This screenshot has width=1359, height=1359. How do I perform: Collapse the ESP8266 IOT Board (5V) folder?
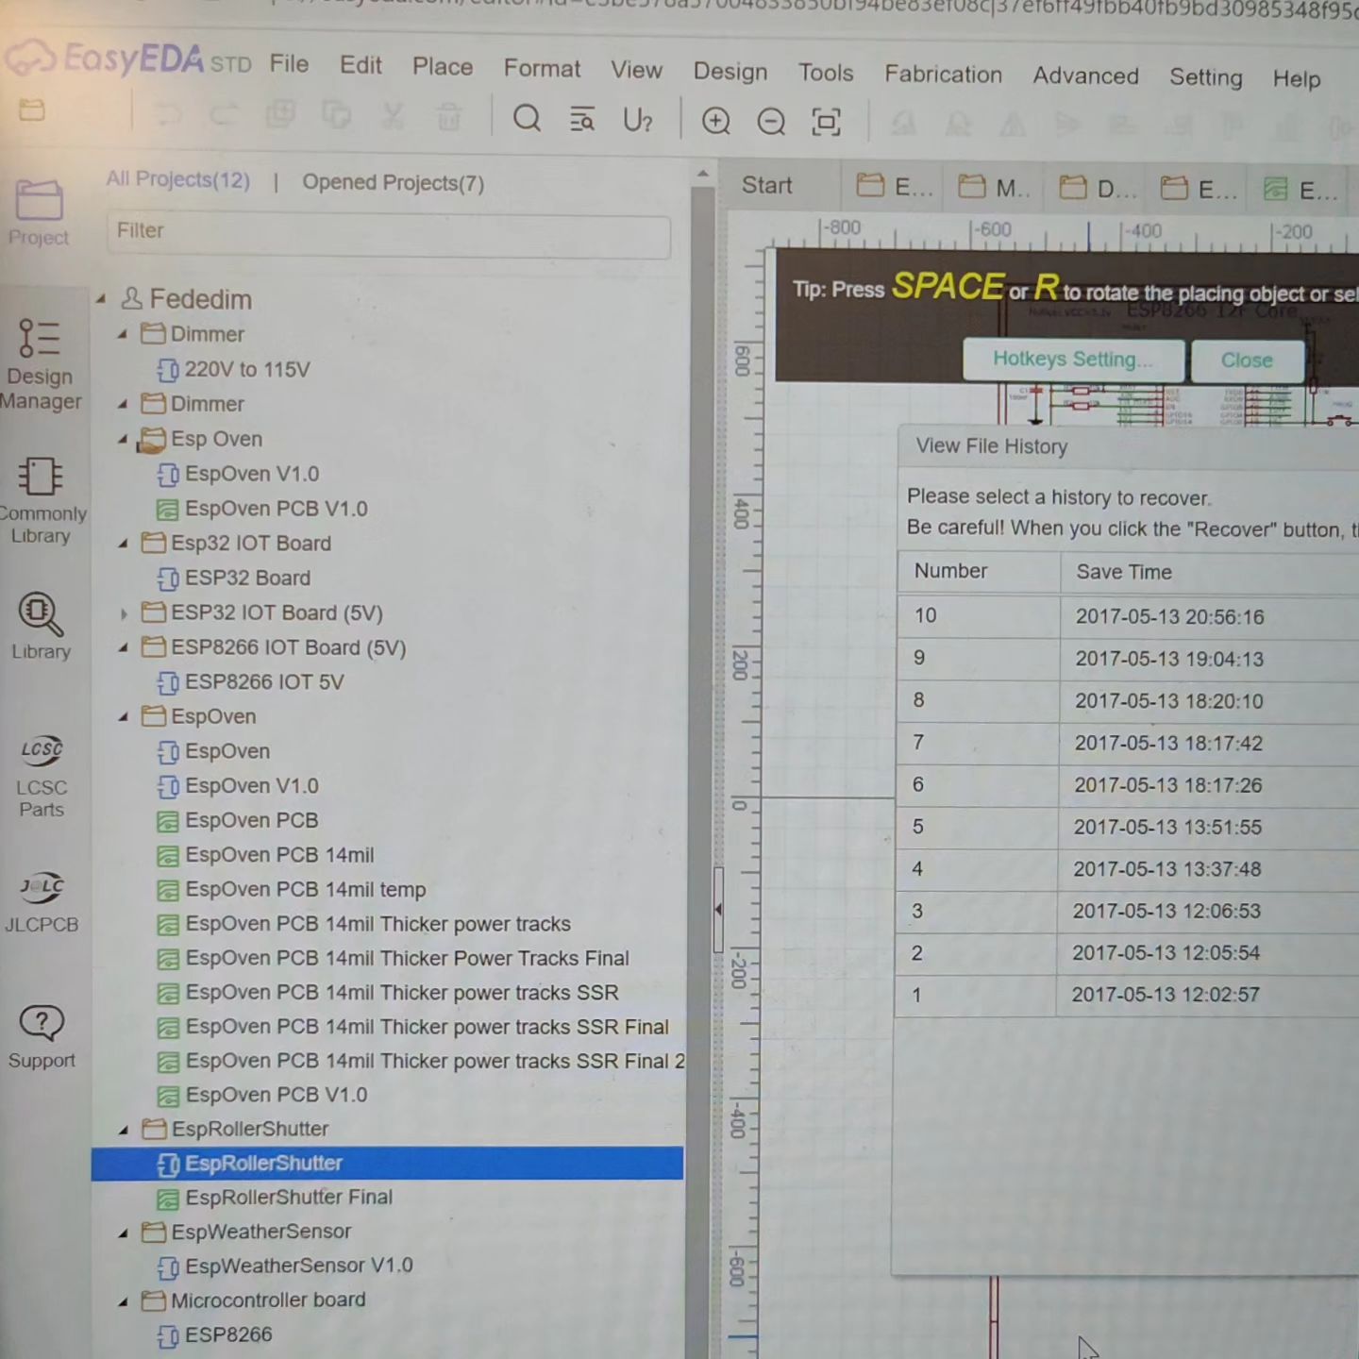click(123, 648)
